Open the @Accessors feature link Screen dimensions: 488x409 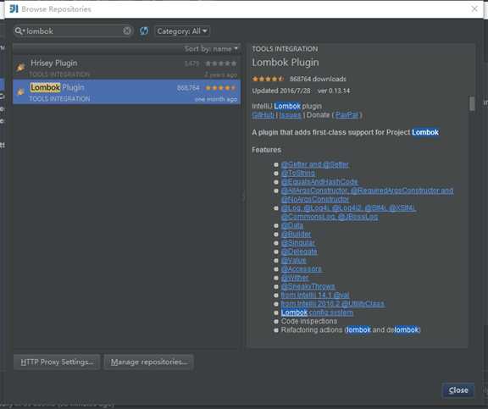pyautogui.click(x=302, y=268)
